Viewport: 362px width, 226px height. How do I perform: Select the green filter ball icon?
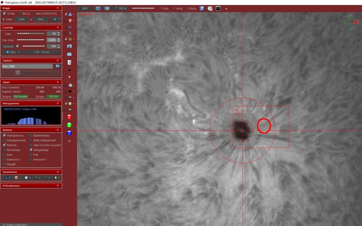coord(69,125)
